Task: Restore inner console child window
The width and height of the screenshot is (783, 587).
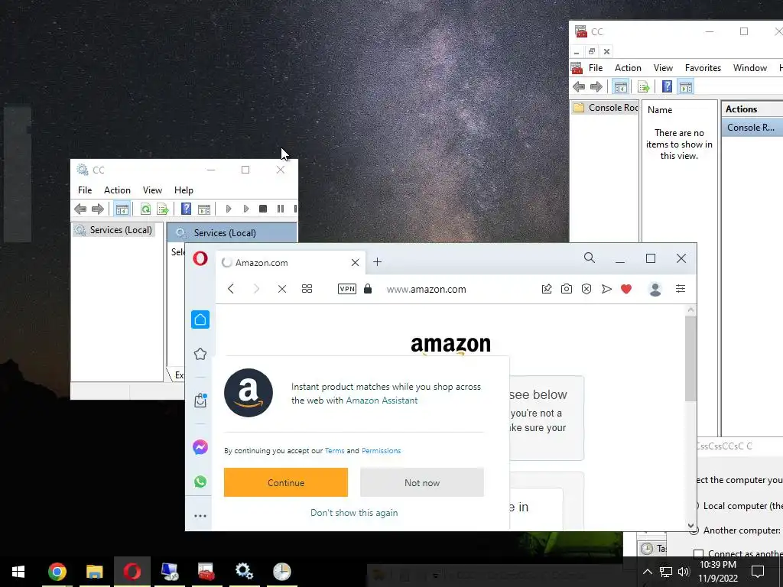Action: pyautogui.click(x=592, y=51)
